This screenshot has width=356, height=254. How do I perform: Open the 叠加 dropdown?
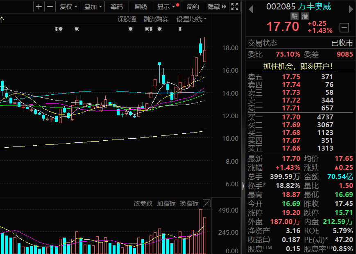pos(93,7)
